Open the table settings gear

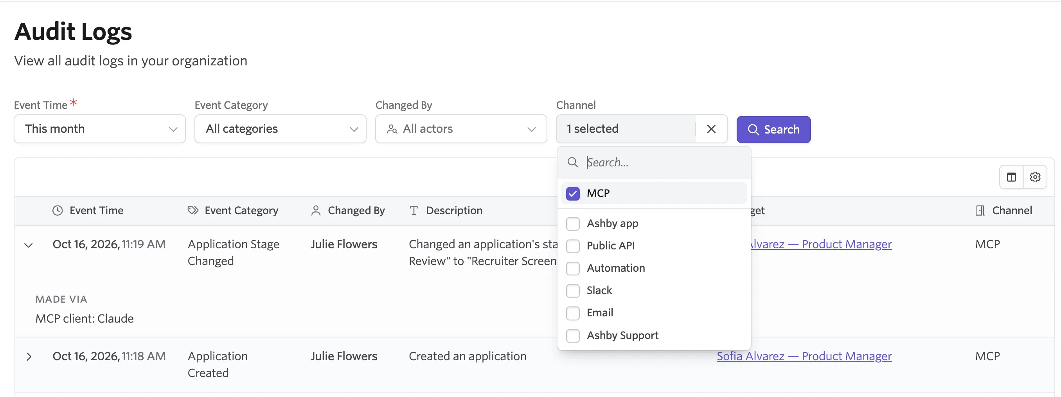[1035, 177]
